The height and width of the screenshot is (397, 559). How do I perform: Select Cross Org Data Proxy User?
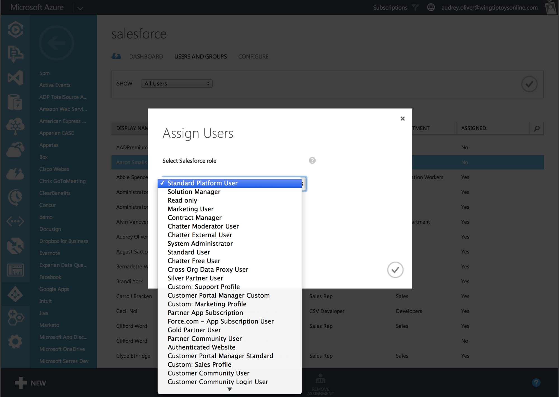[229, 270]
